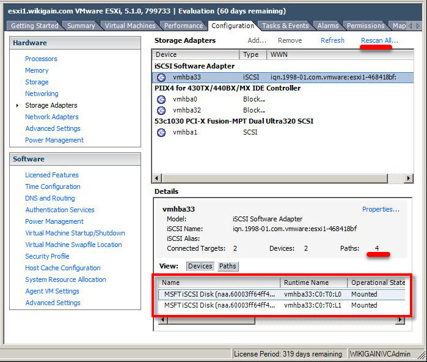Open Agent VM Settings
Viewport: 427px width, 362px height.
pos(52,291)
